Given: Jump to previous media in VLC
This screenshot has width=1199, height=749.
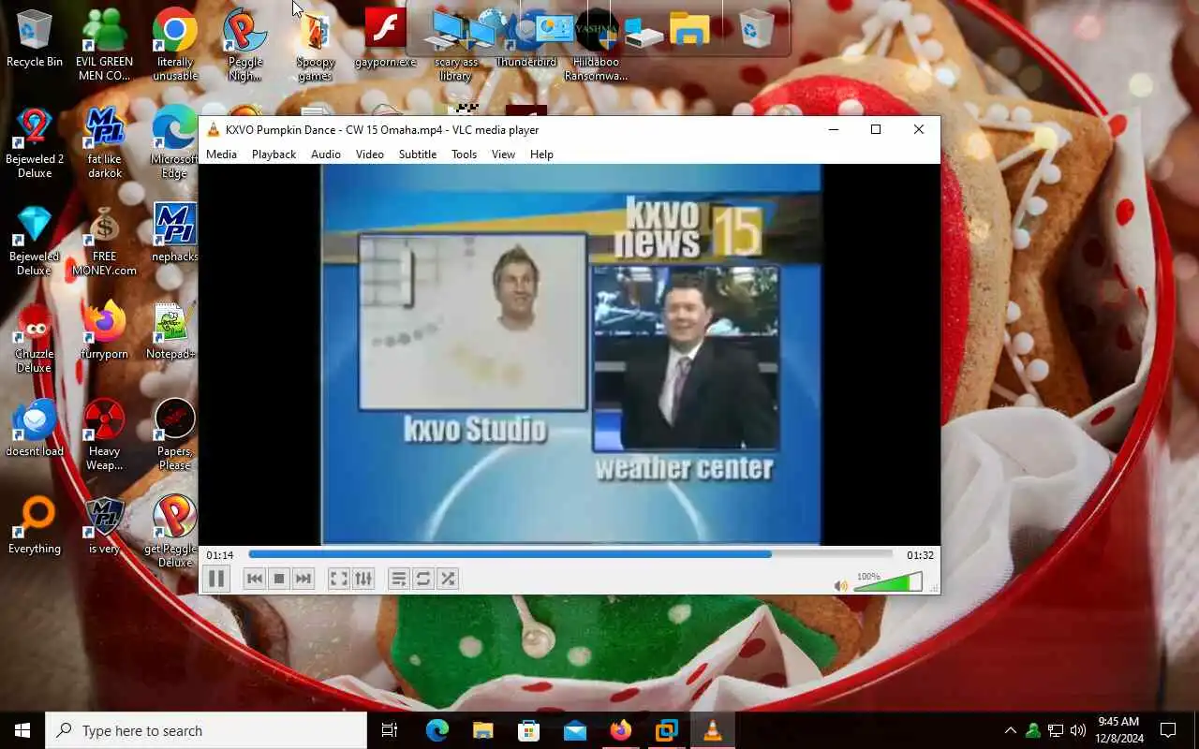Looking at the screenshot, I should (255, 580).
